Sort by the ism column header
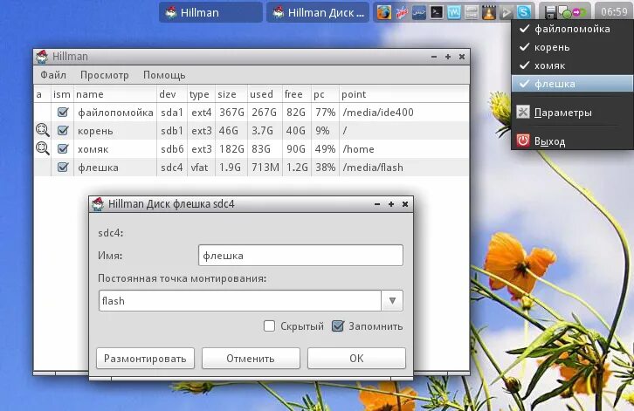Viewport: 634px width, 411px height. tap(62, 94)
